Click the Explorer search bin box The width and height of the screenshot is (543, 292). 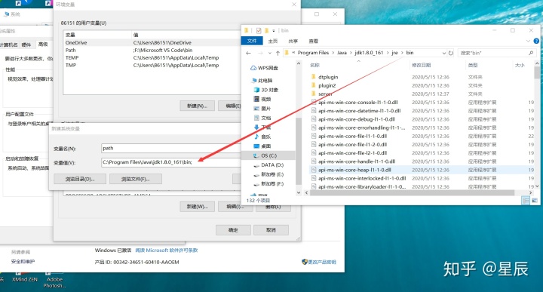pos(496,53)
